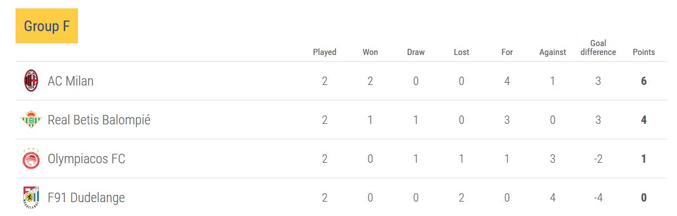Image resolution: width=677 pixels, height=216 pixels.
Task: Click the Real Betis Balompié crest
Action: click(x=31, y=120)
